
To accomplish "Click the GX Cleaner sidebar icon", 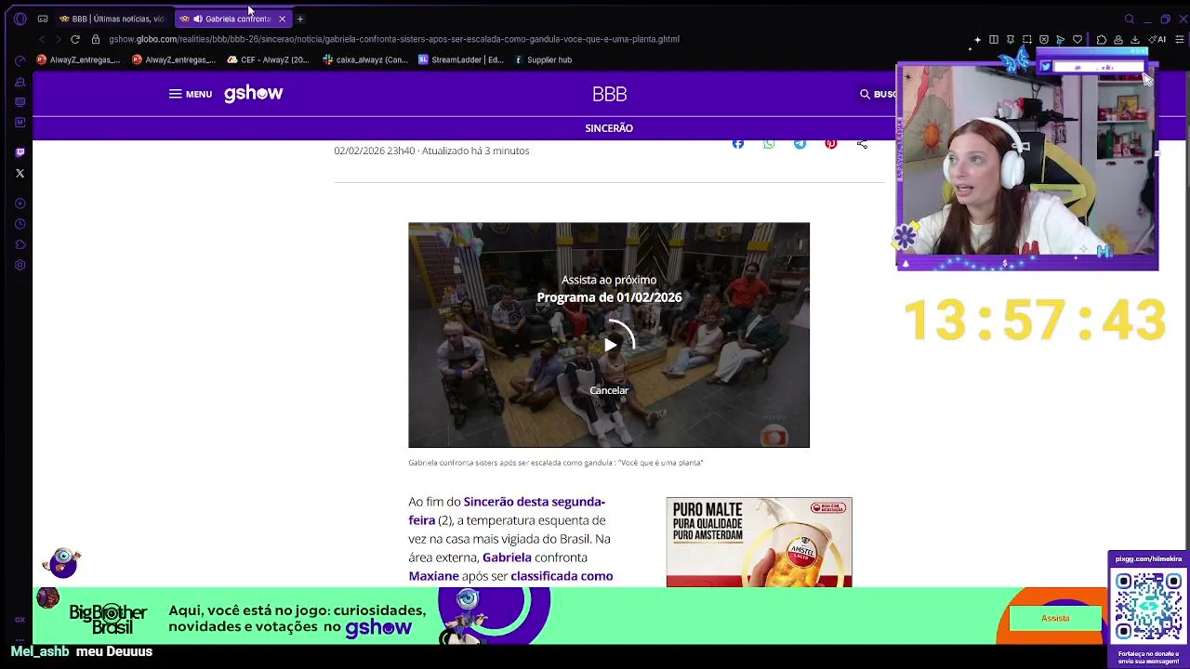I will (x=20, y=82).
